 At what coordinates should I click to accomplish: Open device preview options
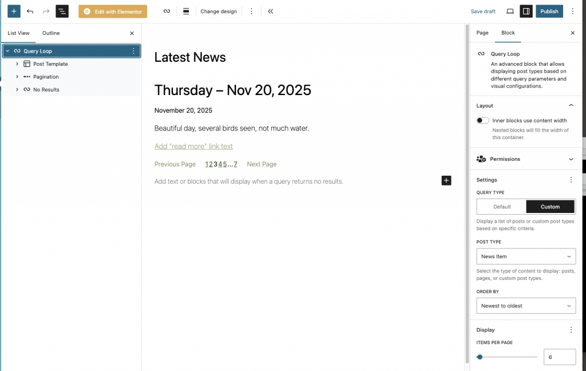[510, 11]
